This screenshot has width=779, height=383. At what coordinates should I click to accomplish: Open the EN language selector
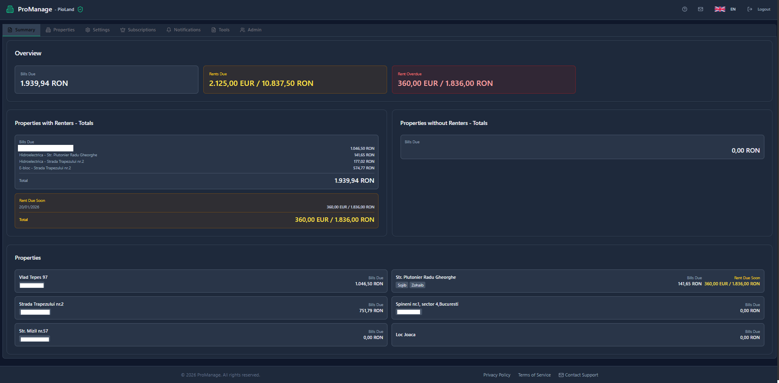click(x=733, y=9)
